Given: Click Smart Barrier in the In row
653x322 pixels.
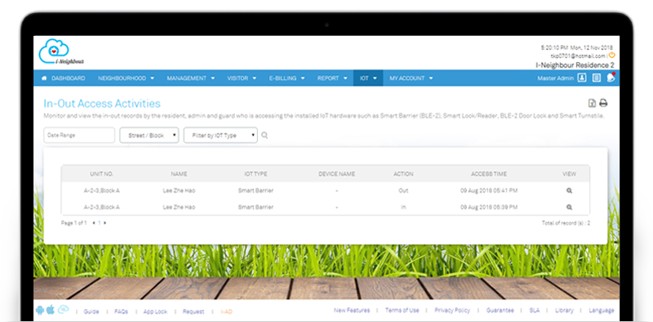Looking at the screenshot, I should (x=255, y=207).
